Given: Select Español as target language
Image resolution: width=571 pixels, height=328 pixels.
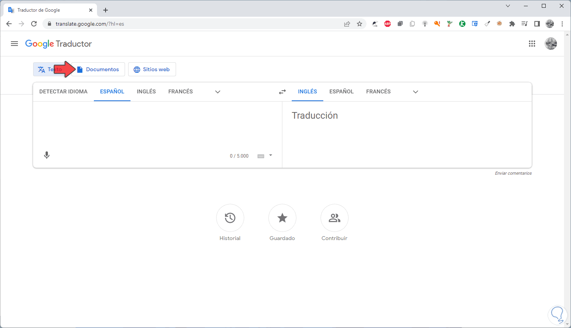Looking at the screenshot, I should [x=342, y=92].
